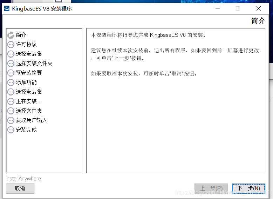Click the greyed-out maximize window button
The image size is (273, 199).
(238, 8)
